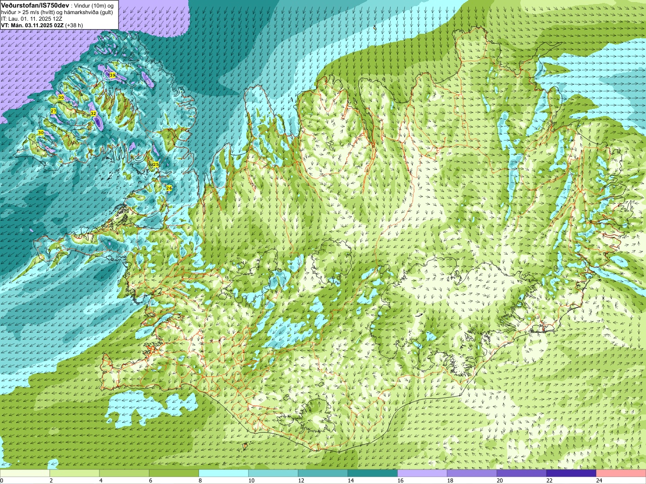The width and height of the screenshot is (646, 484).
Task: Click the legend scale number 10
Action: (x=251, y=480)
